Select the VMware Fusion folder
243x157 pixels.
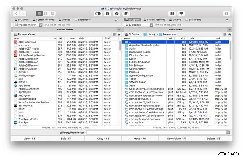pos(175,82)
